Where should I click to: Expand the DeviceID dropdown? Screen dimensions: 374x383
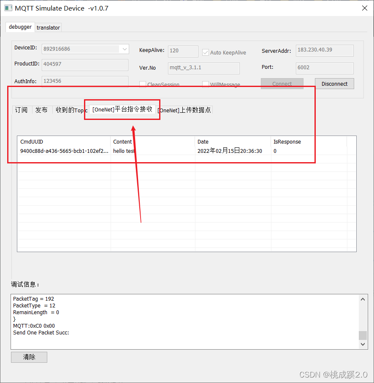point(125,49)
